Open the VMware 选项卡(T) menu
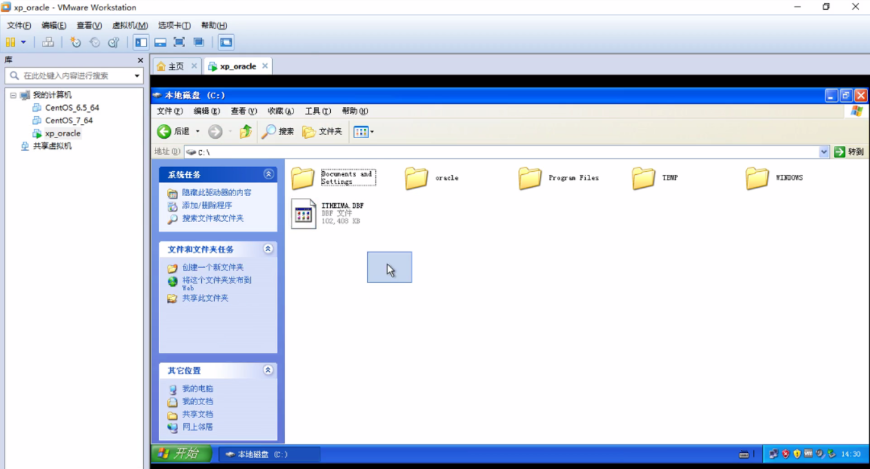 point(174,26)
